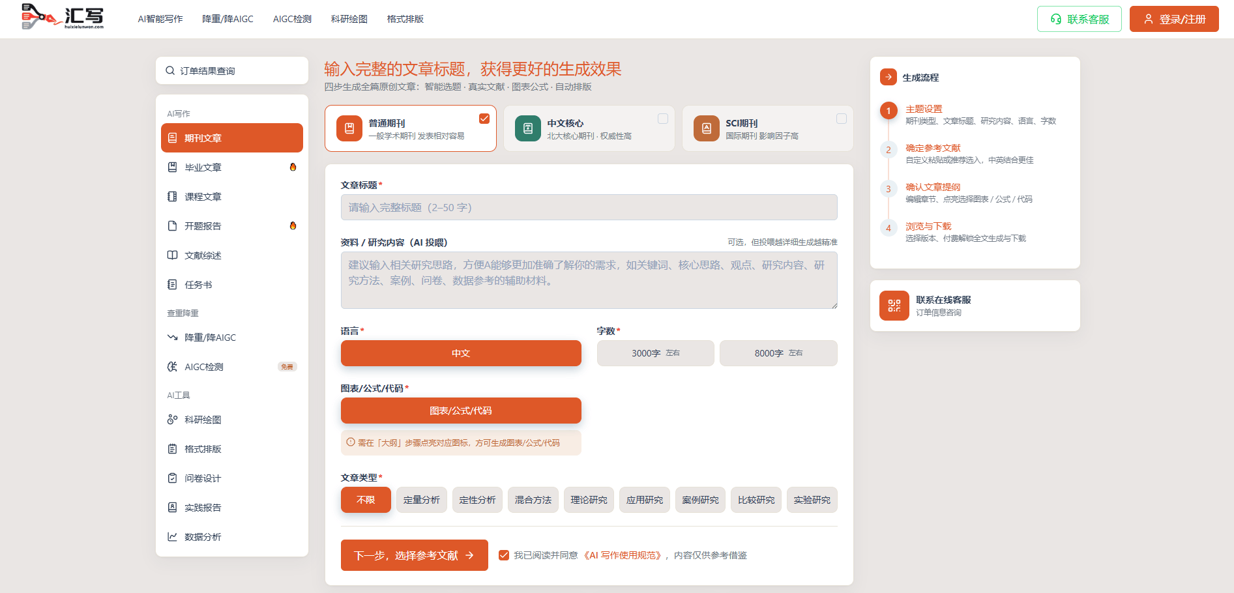Viewport: 1234px width, 593px height.
Task: Click the 格式排版 sidebar icon
Action: pos(172,449)
